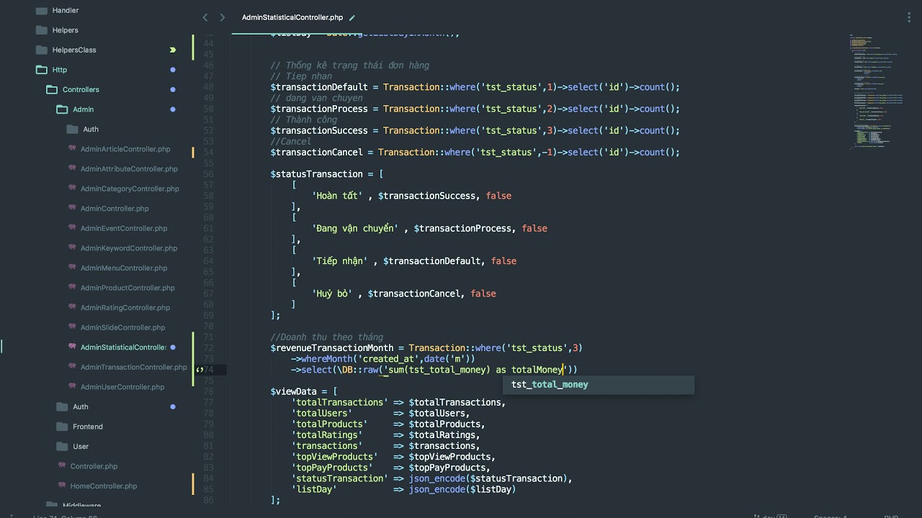Viewport: 922px width, 518px height.
Task: Click json_encode($listDay) call
Action: coord(462,489)
